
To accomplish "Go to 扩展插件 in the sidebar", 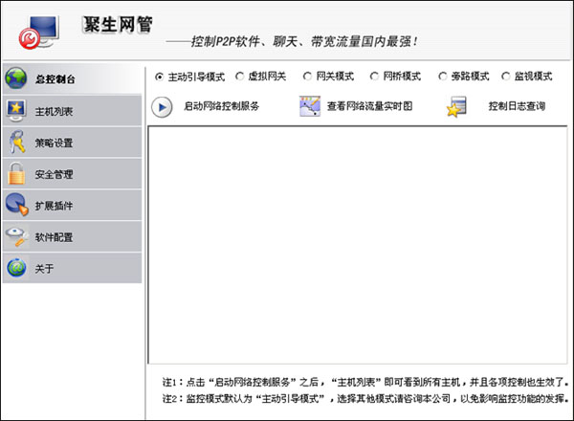I will [72, 205].
